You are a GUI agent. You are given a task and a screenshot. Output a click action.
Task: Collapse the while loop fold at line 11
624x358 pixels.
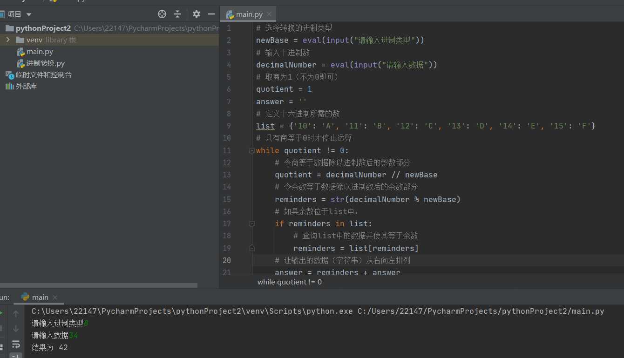coord(252,150)
